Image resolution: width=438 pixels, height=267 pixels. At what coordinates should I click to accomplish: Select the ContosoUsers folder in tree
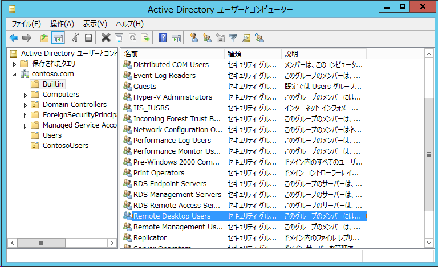tap(66, 145)
